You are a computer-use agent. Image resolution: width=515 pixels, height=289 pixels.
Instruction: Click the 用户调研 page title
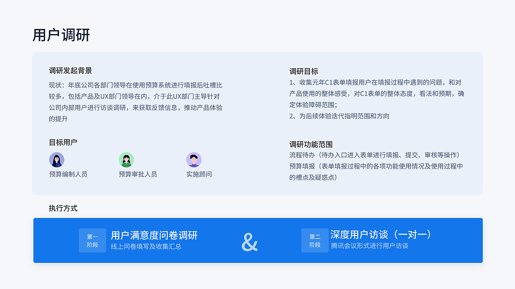(x=62, y=35)
